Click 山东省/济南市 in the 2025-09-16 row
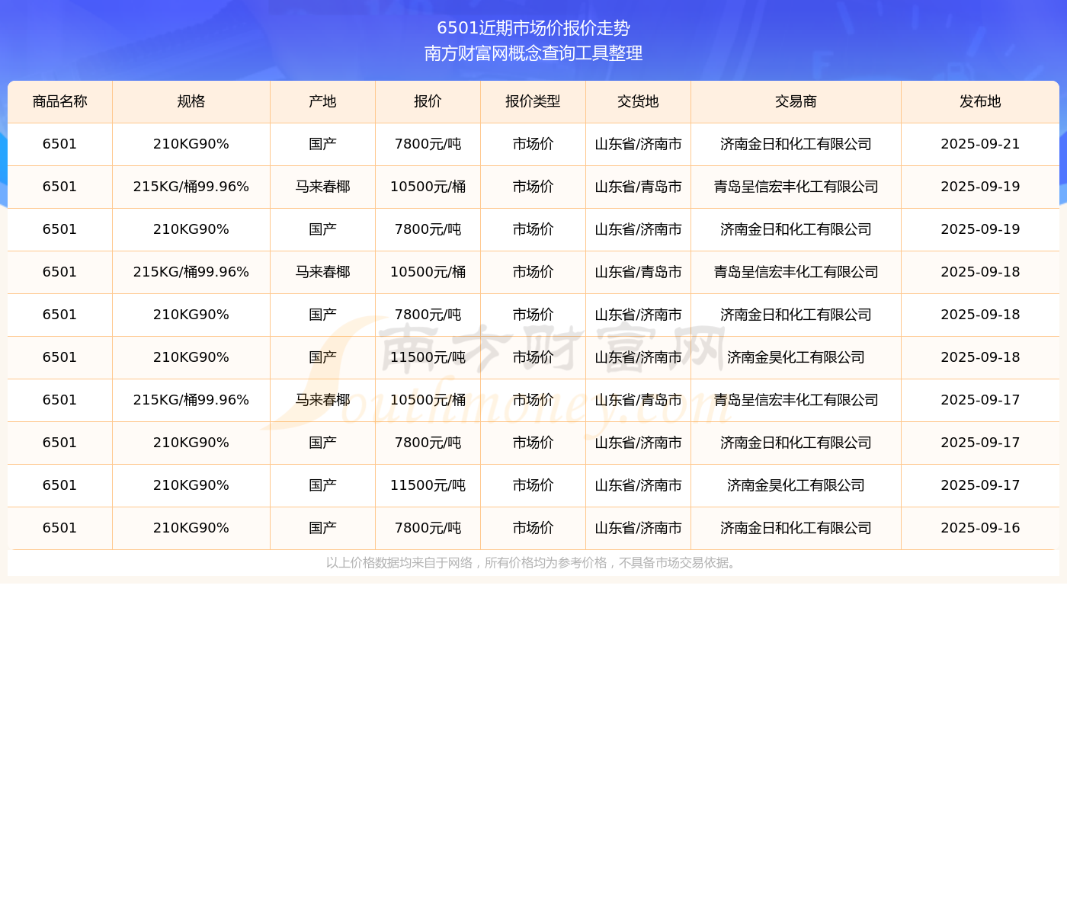Viewport: 1067px width, 918px height. (x=638, y=528)
